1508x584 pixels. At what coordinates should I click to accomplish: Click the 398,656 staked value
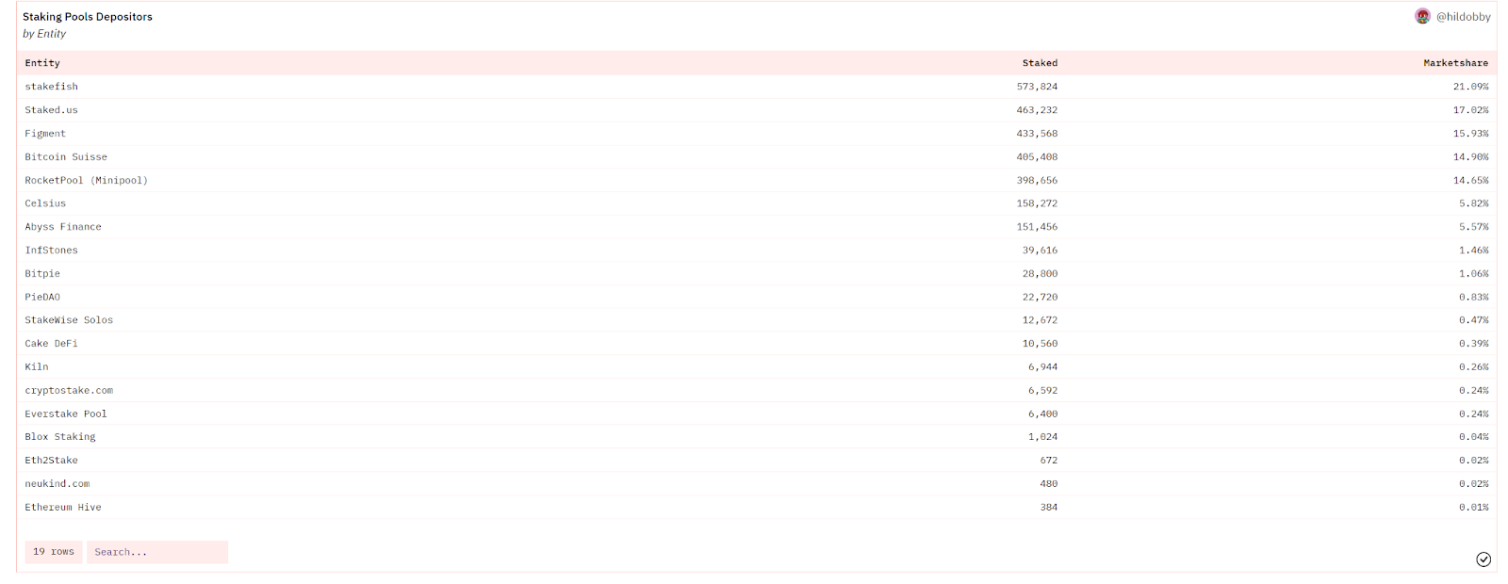1037,181
